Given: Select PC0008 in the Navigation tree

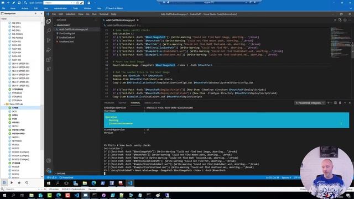Looking at the screenshot, I should 16,163.
